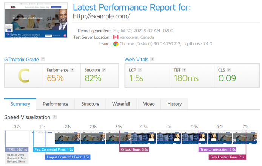Viewport: 262px width, 166px height.
Task: Switch to the Performance tab
Action: coord(55,104)
